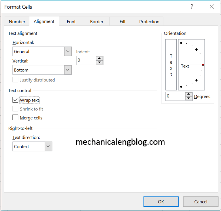Viewport: 221px width, 211px height.
Task: Open the Horizontal alignment dropdown
Action: coord(68,51)
